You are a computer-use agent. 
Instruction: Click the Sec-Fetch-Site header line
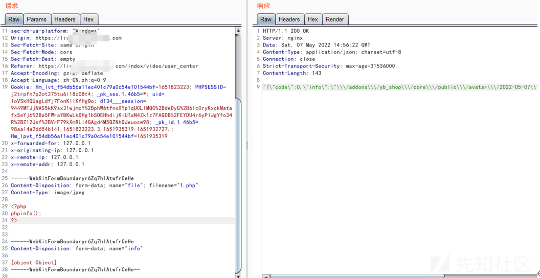click(x=52, y=45)
